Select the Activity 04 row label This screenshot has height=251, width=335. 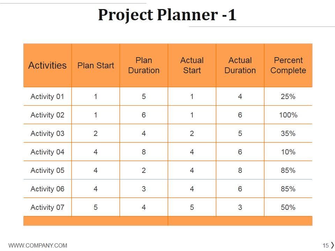pyautogui.click(x=47, y=152)
